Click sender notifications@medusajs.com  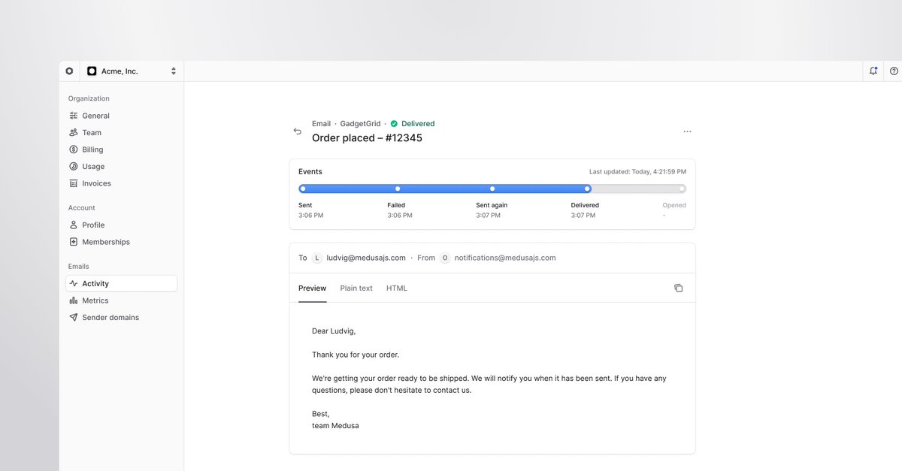click(x=505, y=258)
